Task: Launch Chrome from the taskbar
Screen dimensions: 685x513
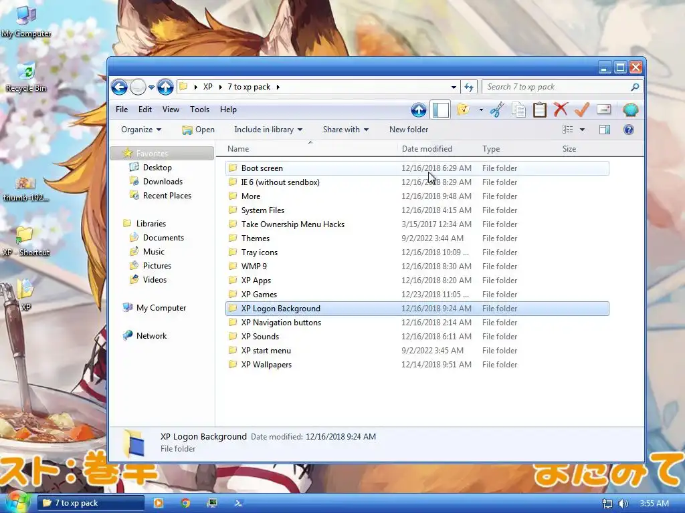Action: (x=185, y=503)
